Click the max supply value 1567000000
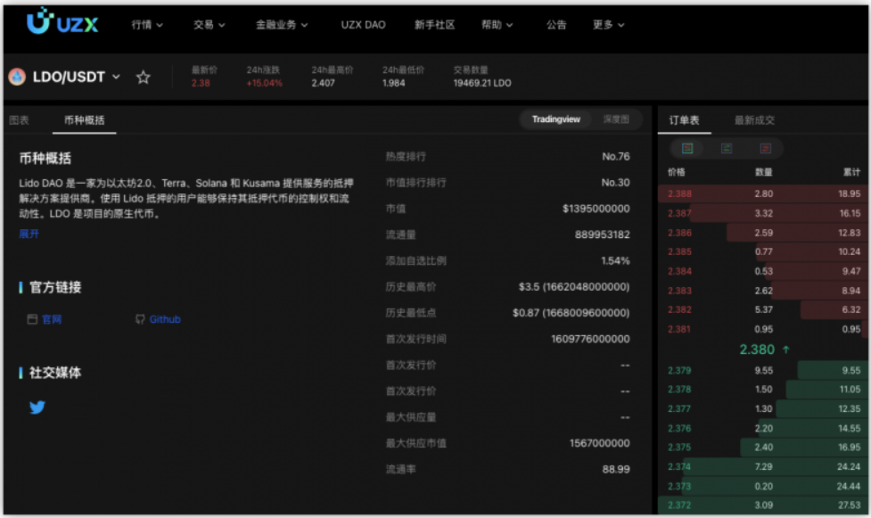The width and height of the screenshot is (871, 518). click(x=600, y=443)
